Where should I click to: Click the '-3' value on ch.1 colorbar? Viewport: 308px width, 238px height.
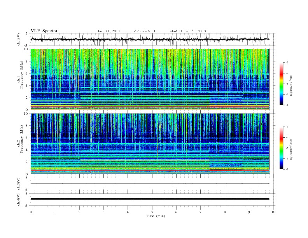coord(287,63)
